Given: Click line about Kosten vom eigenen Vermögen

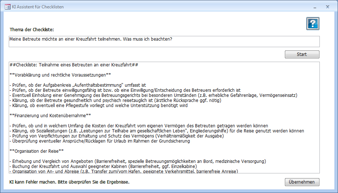Looking at the screenshot, I should pos(139,126).
